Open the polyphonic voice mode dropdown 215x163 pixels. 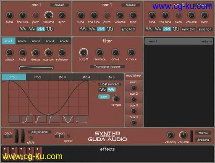click(39, 132)
